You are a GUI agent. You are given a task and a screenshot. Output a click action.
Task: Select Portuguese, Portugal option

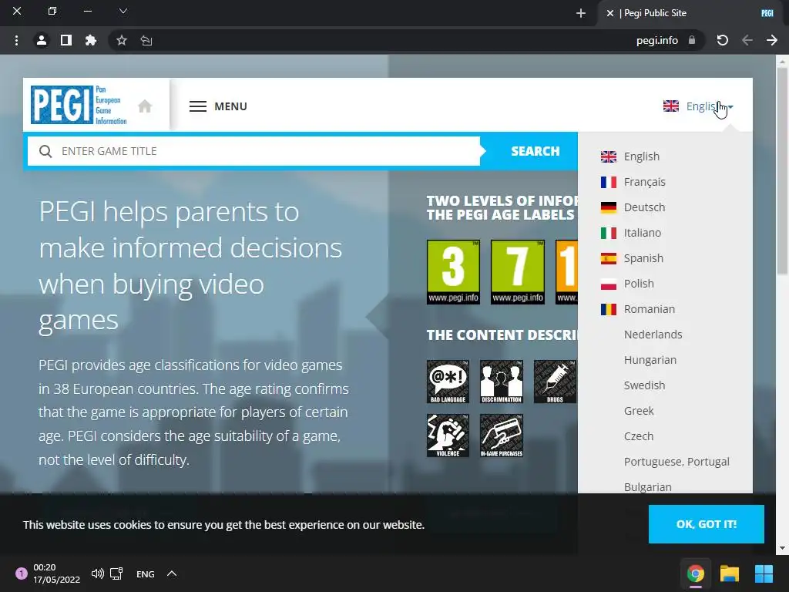click(x=677, y=462)
